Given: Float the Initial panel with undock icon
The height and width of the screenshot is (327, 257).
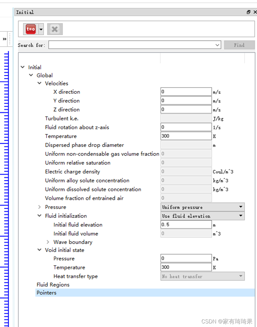Looking at the screenshot, I should click(248, 12).
